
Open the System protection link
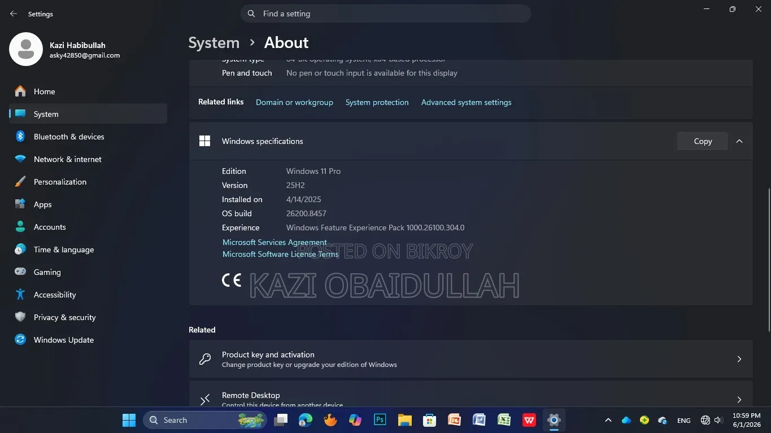tap(377, 102)
